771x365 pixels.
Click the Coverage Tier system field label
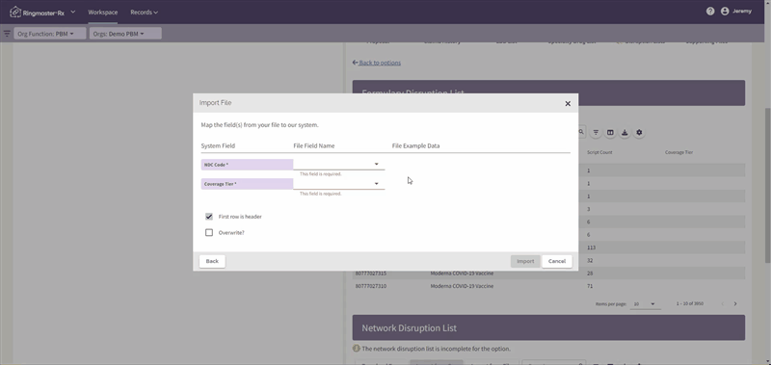[x=247, y=184]
